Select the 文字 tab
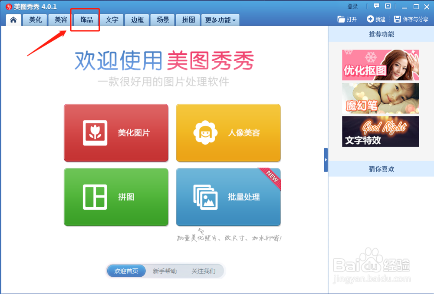 click(112, 20)
